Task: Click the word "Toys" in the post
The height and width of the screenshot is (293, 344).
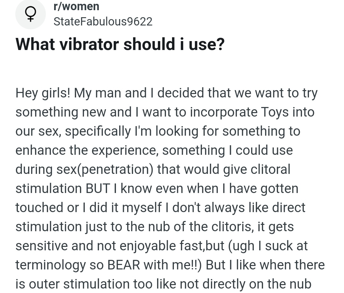Action: [x=275, y=112]
